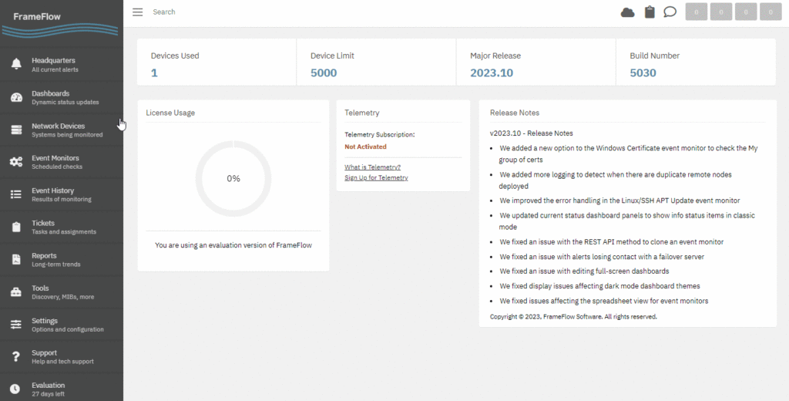Click the failover server release note
Viewport: 789px width, 401px height.
point(602,257)
